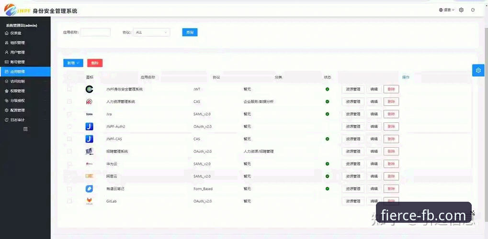Viewport: 488px width, 239px height.
Task: Open 账号管理 in the sidebar
Action: coord(25,62)
